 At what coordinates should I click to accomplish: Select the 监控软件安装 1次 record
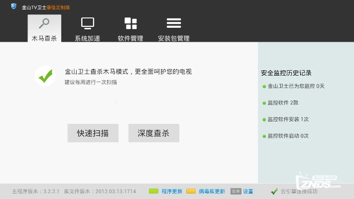click(x=288, y=119)
